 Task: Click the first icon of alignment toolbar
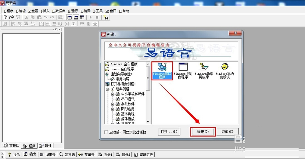tap(5, 24)
